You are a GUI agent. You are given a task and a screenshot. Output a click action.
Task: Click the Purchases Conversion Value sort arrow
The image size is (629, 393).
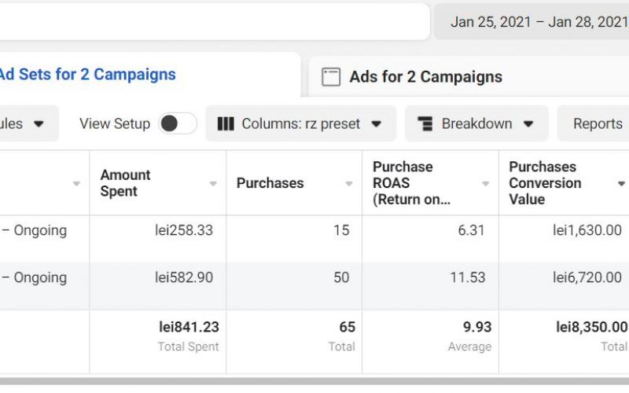click(621, 184)
